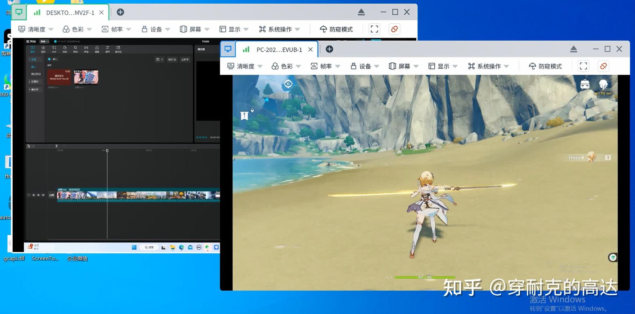Open the 菜单 menu dropdown in the editor
Screen dimensions: 635x314
(44, 41)
